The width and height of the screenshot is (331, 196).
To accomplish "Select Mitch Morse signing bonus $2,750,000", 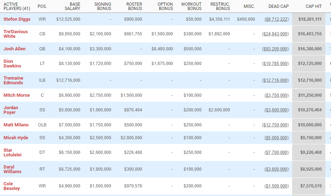I will pos(100,95).
